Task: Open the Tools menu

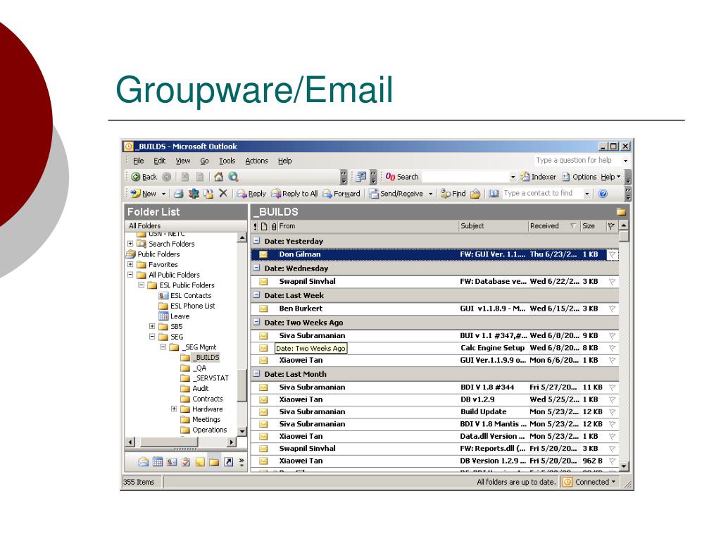Action: [227, 161]
